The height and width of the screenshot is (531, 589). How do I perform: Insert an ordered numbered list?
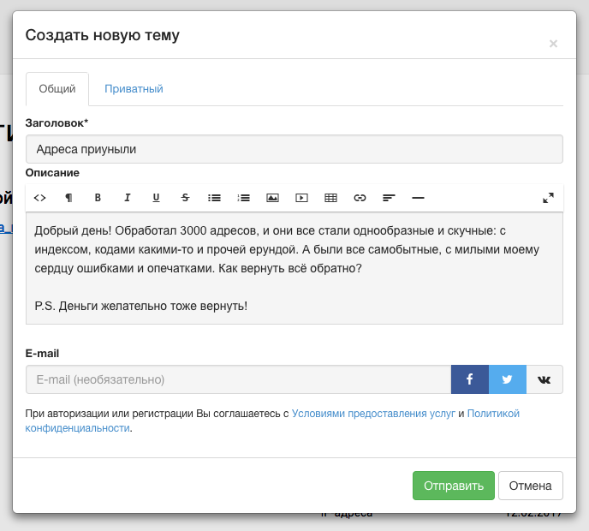coord(243,198)
